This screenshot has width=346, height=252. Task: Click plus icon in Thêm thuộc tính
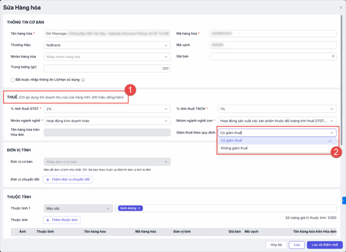(48, 220)
